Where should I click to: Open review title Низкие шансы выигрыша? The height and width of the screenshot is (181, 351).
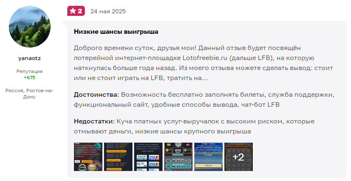[116, 32]
